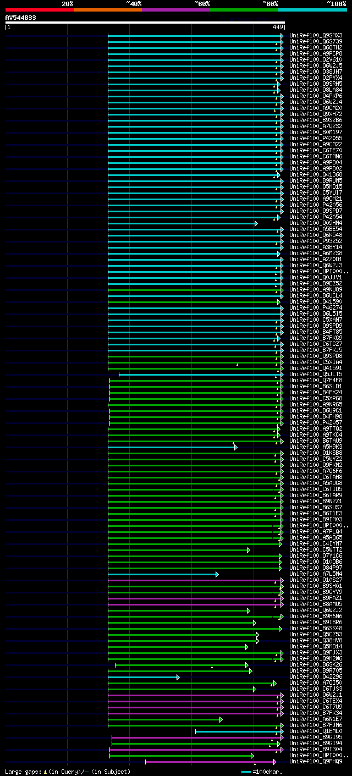Select hit label UniRef100_A6N1E7
The image size is (352, 776).
315,719
